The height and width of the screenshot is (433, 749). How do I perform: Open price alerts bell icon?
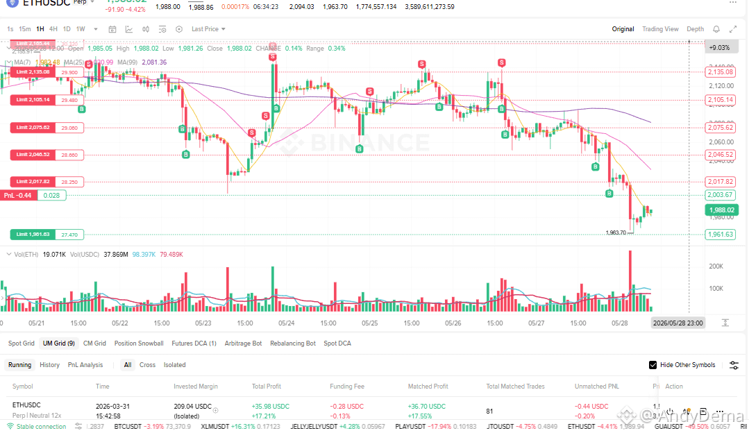(716, 29)
